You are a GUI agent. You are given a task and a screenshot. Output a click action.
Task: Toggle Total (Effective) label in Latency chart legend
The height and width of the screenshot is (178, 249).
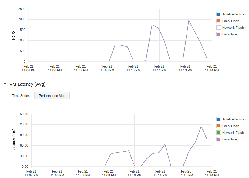pos(234,119)
